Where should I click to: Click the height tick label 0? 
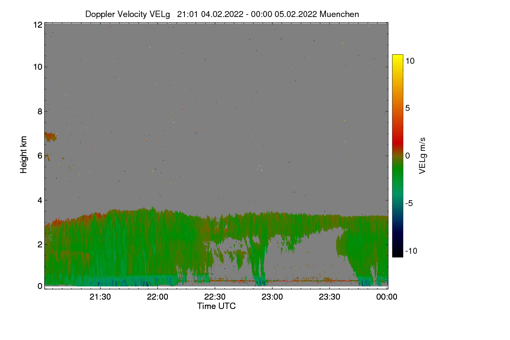pos(40,286)
